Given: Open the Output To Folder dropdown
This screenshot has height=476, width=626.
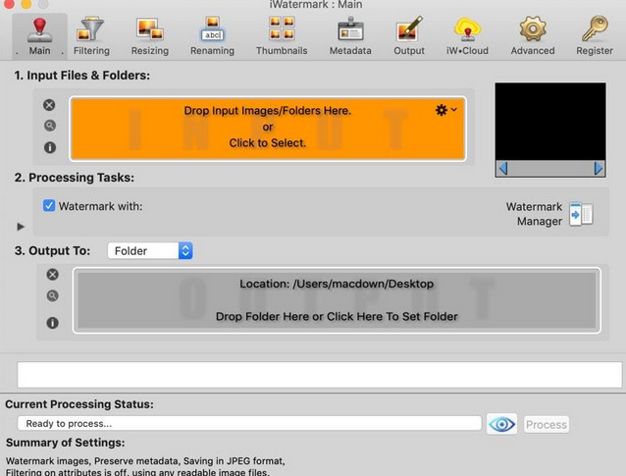Looking at the screenshot, I should tap(150, 251).
